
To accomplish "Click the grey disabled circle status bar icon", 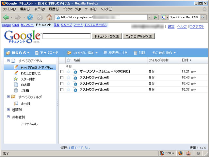I will (198, 153).
